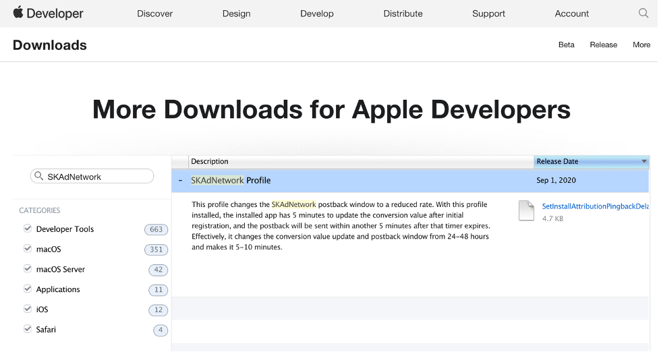Toggle the macOS Server checkbox
This screenshot has height=352, width=659.
click(x=28, y=269)
